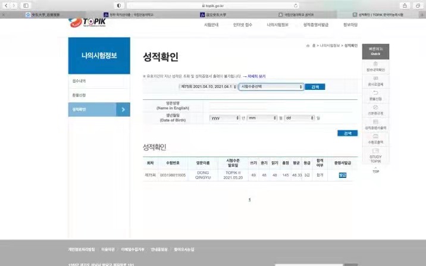The image size is (426, 266).
Task: Click the average 48.33 cell
Action: [297, 175]
